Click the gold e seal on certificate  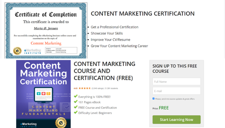coord(17,51)
